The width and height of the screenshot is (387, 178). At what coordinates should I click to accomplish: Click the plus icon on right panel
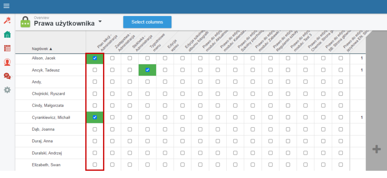pyautogui.click(x=376, y=149)
